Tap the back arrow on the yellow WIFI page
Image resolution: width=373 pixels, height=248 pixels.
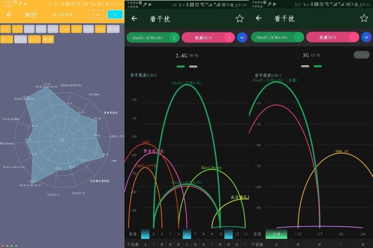coord(9,15)
